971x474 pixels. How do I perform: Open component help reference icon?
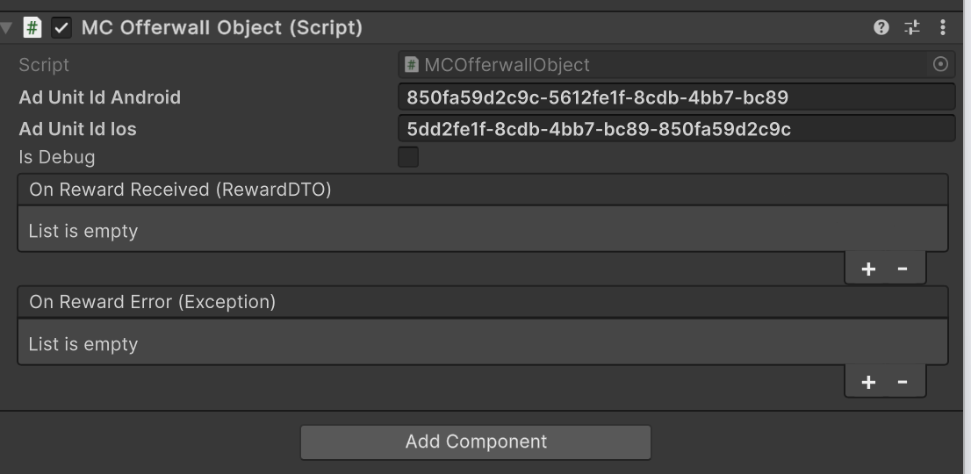tap(881, 27)
